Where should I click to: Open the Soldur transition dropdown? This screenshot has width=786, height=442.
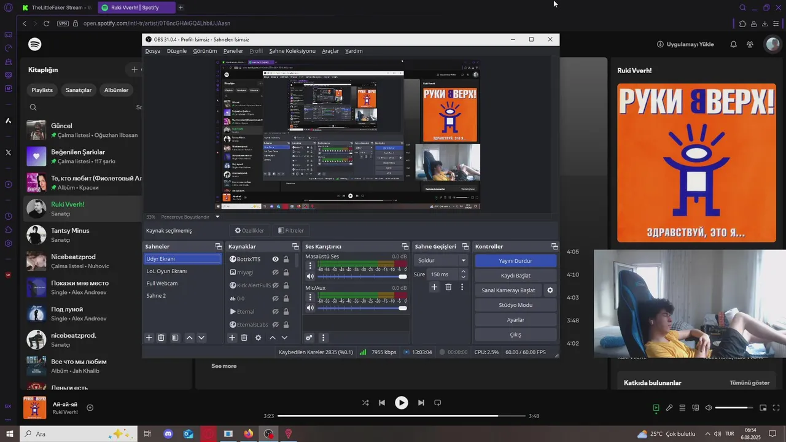(442, 260)
